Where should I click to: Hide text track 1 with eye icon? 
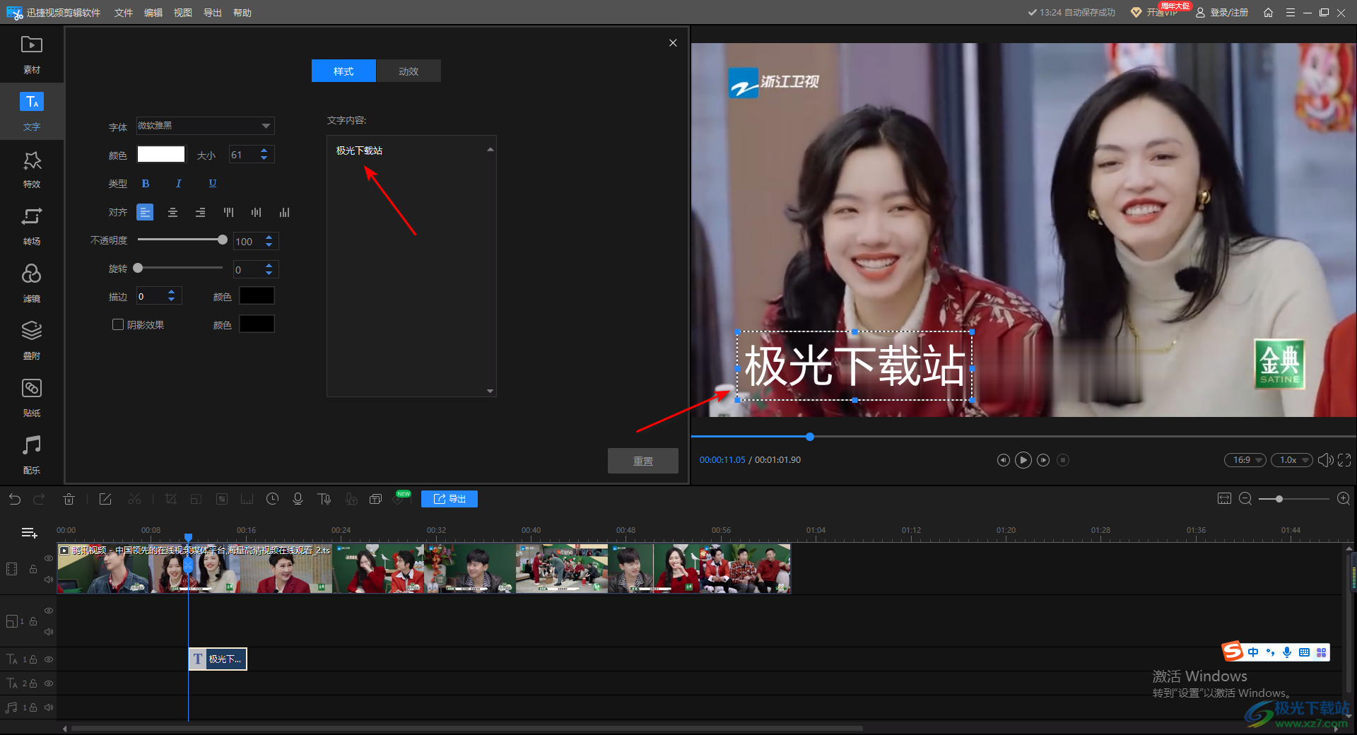coord(49,659)
